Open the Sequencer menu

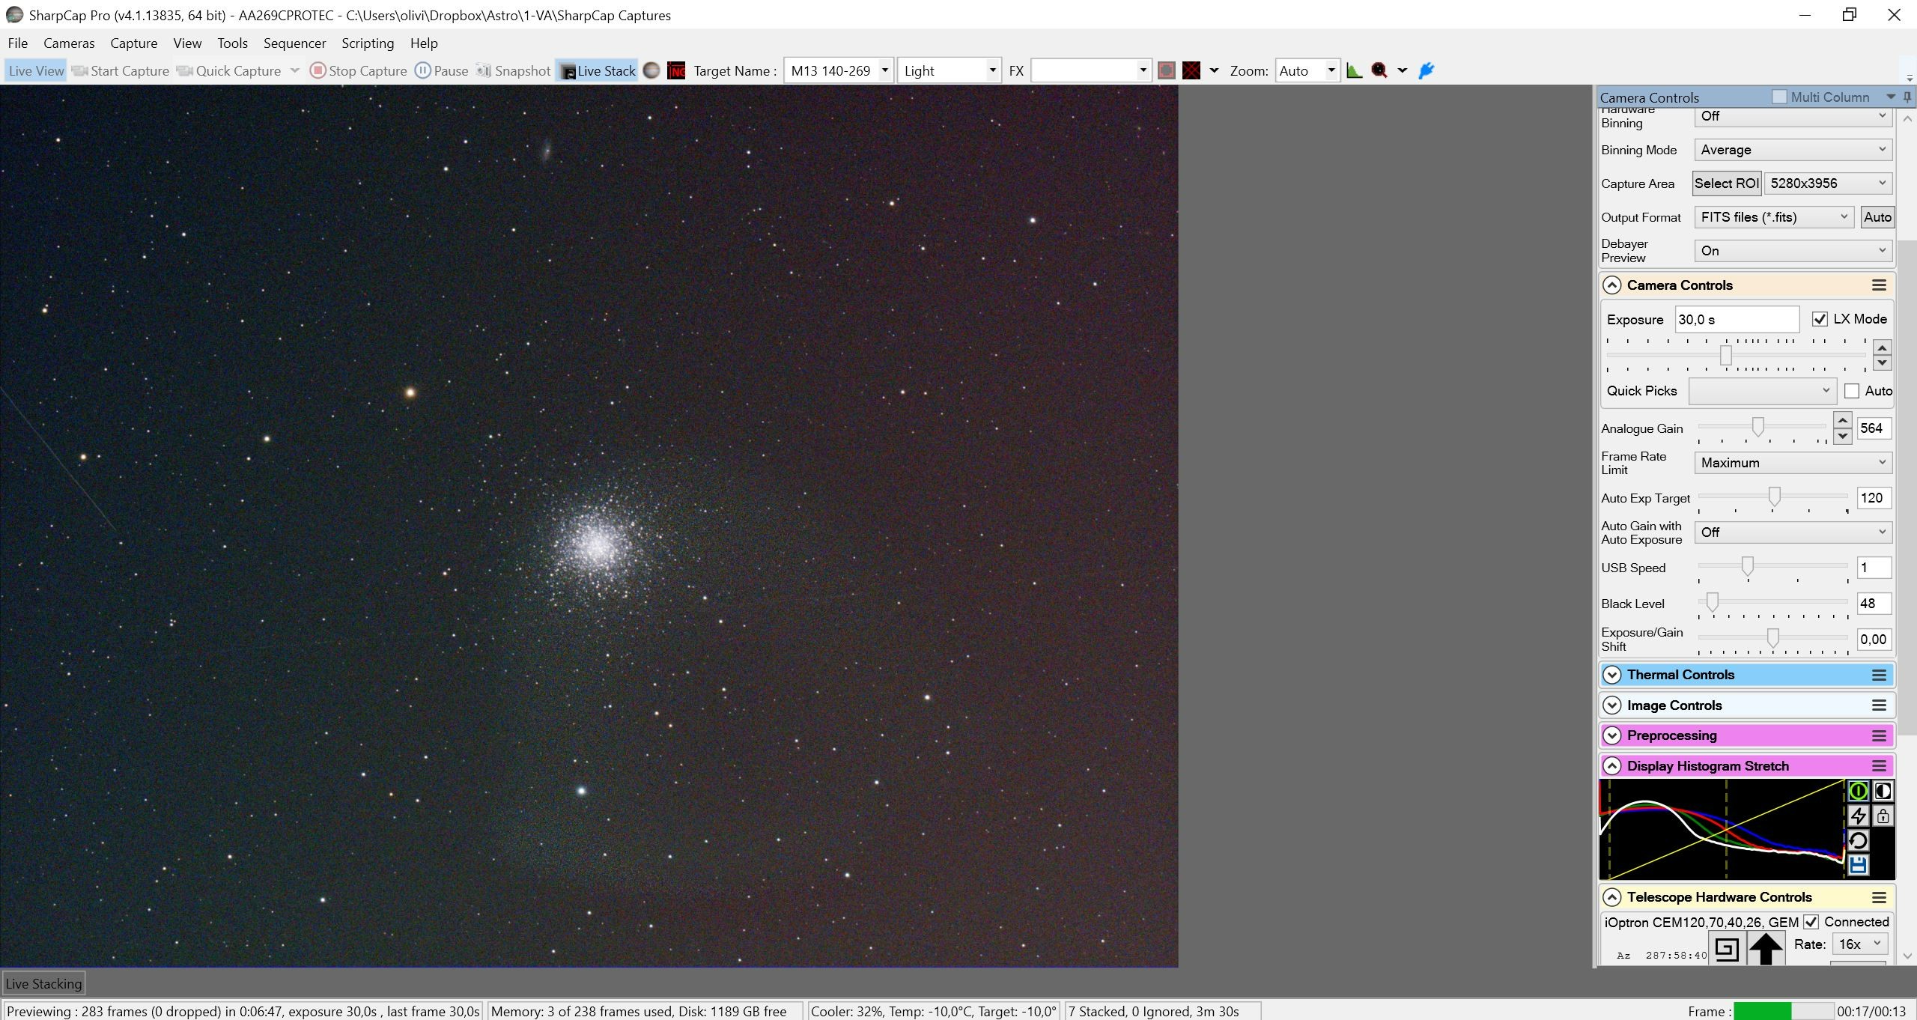(294, 43)
